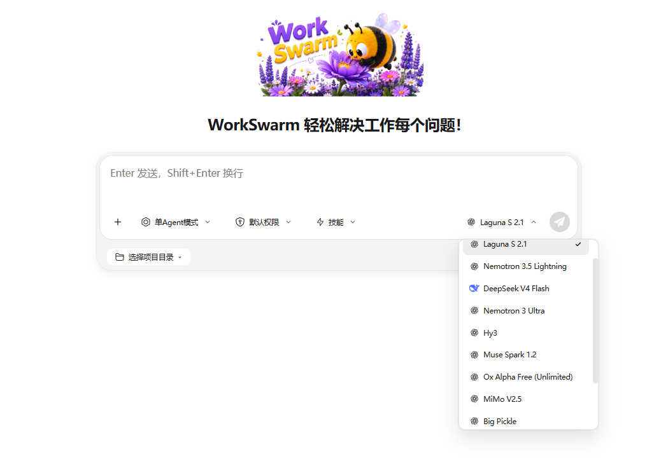Screen dimensions: 661x461
Task: Select MiMo V2.5 model
Action: tap(526, 399)
